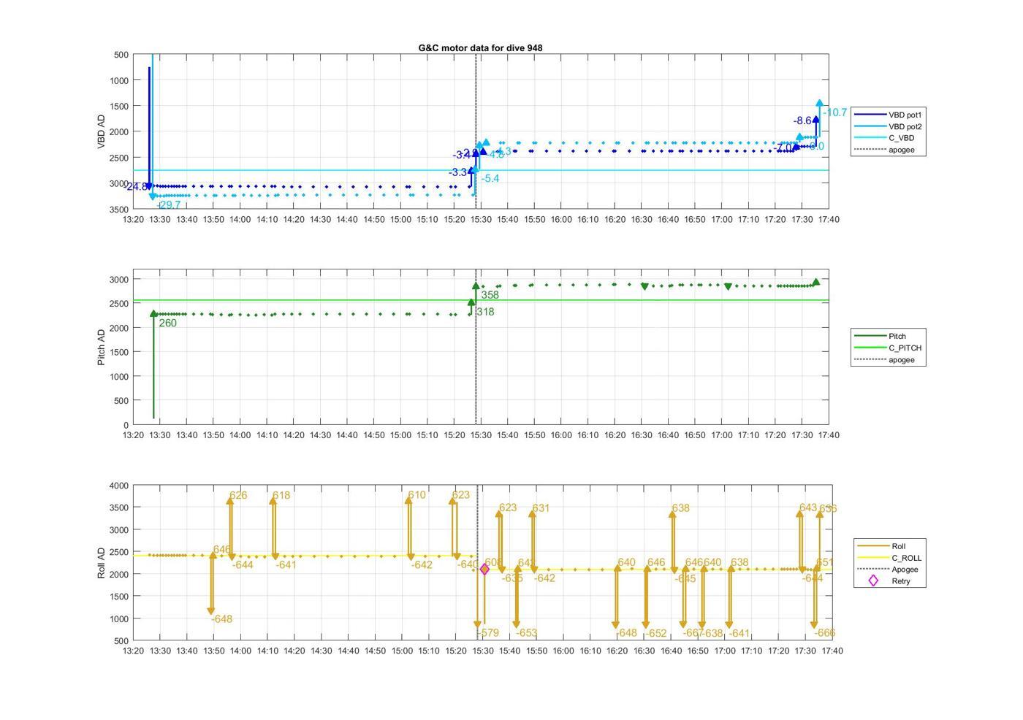The width and height of the screenshot is (1023, 720).
Task: Select the Pitch legend entry
Action: (880, 337)
